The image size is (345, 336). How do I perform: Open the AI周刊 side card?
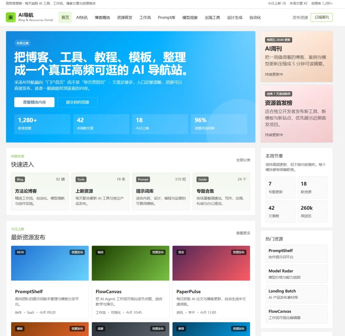(x=296, y=57)
